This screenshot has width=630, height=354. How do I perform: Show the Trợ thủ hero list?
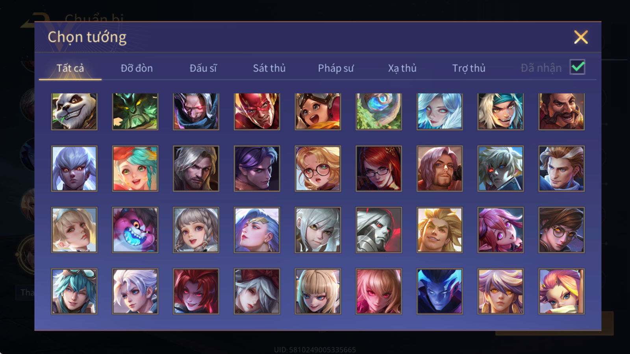[x=469, y=68]
